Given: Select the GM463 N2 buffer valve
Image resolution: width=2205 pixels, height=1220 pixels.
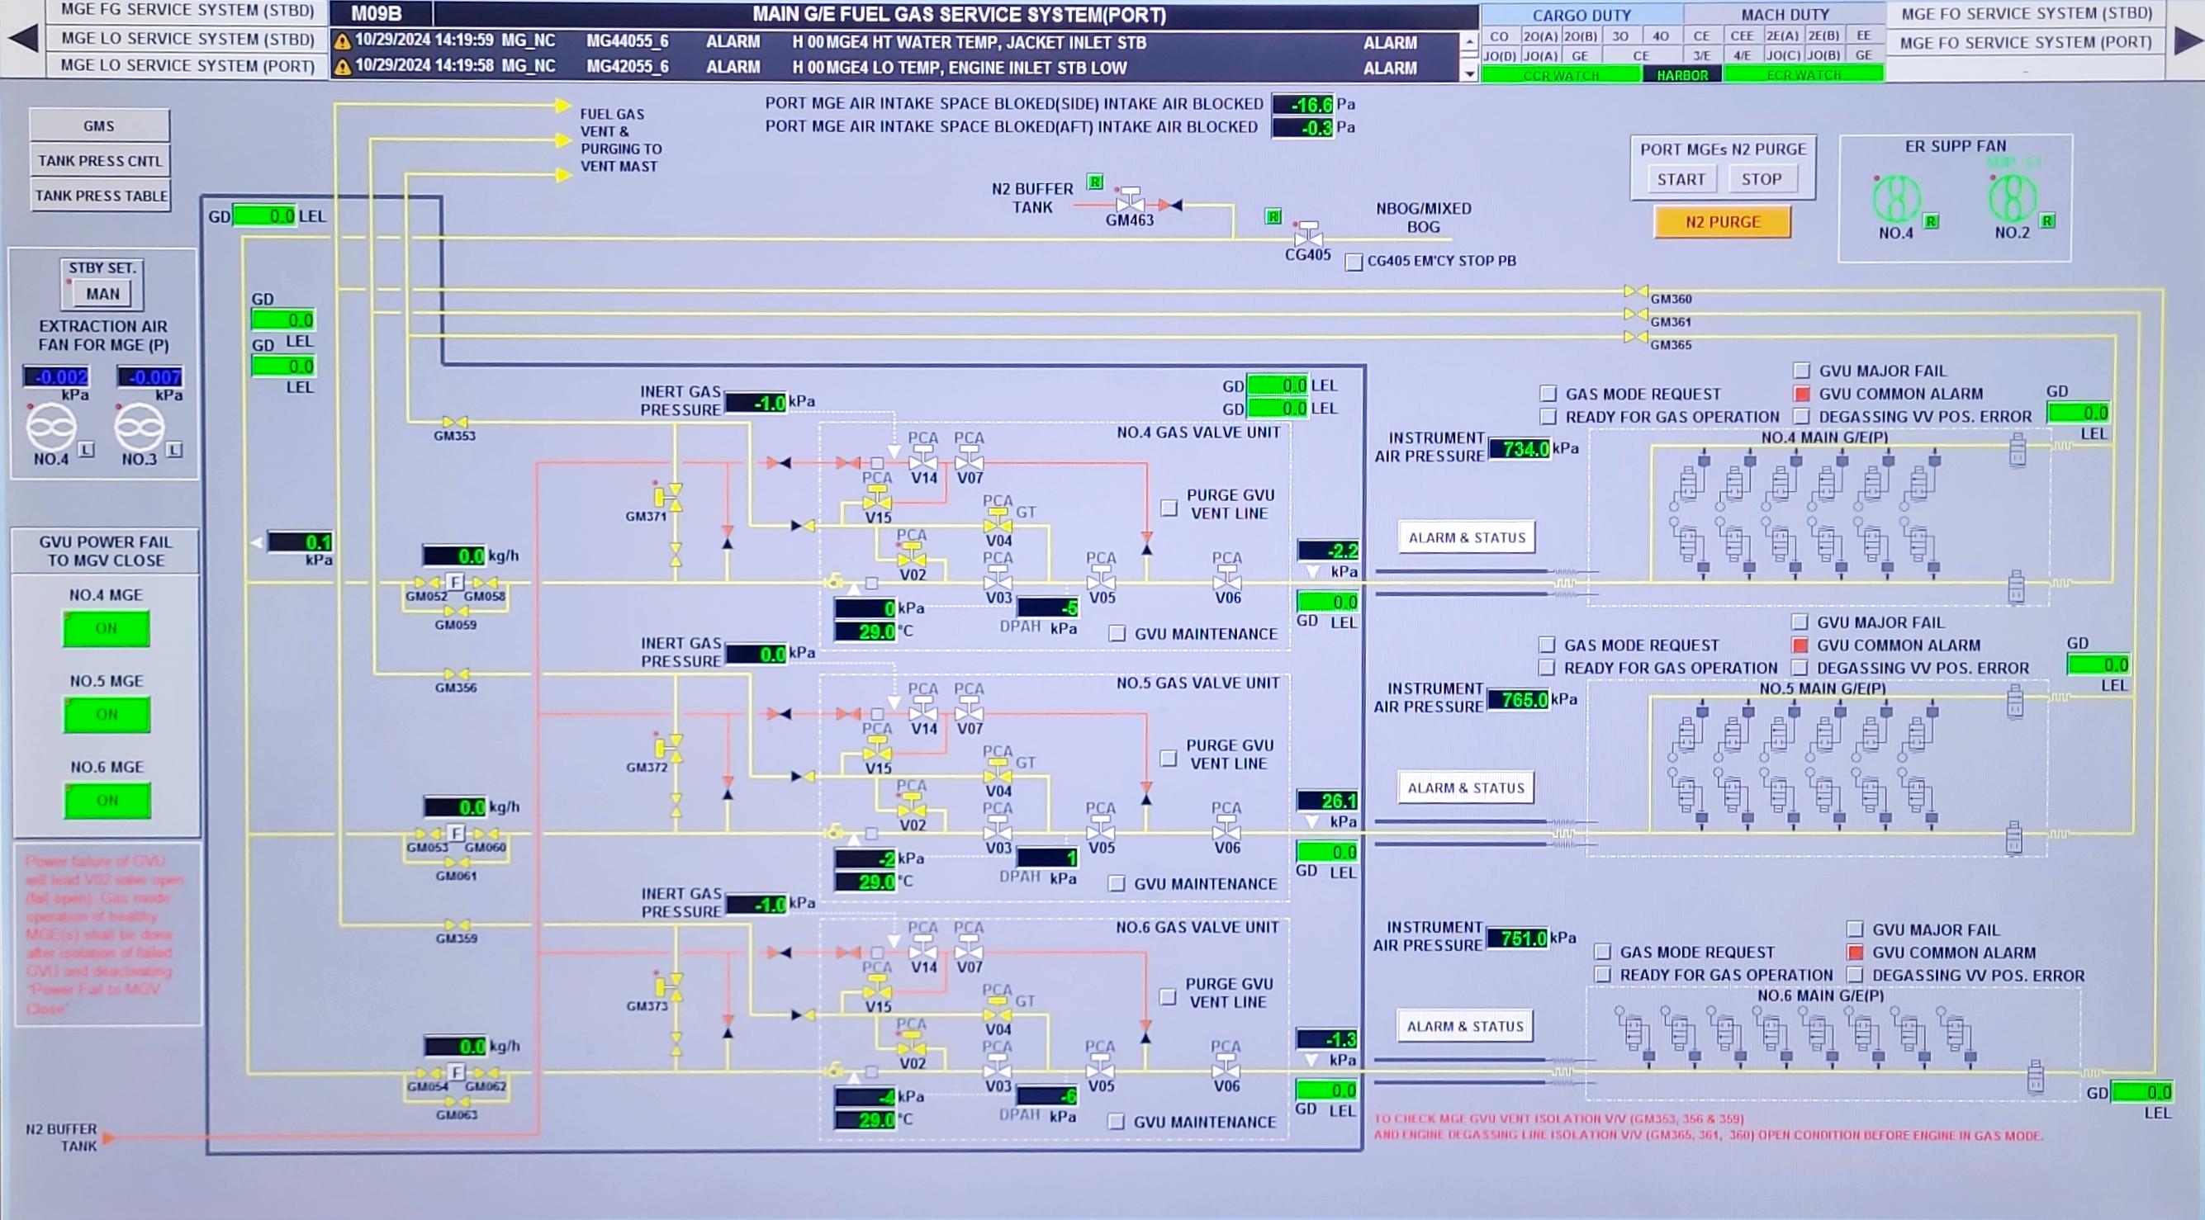Looking at the screenshot, I should 1130,201.
